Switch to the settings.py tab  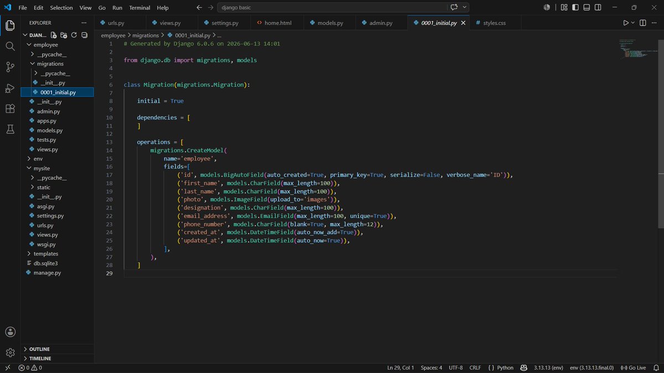[x=225, y=23]
